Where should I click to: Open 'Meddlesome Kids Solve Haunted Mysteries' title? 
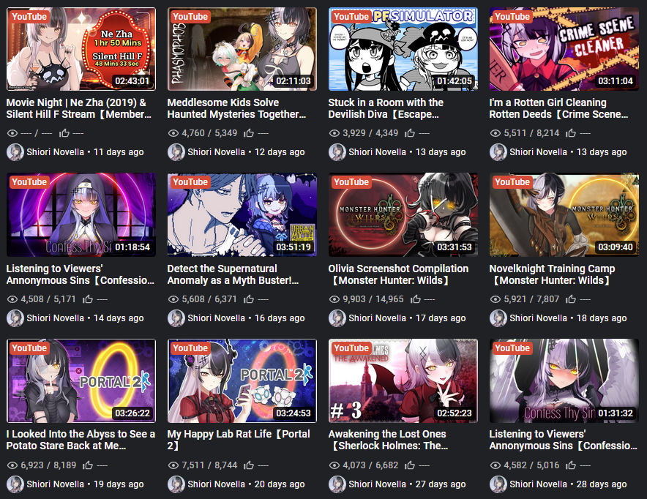point(236,108)
